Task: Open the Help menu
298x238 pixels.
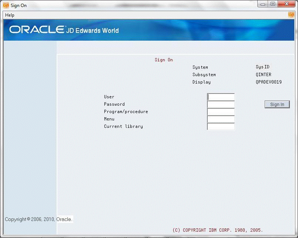Action: click(x=10, y=15)
